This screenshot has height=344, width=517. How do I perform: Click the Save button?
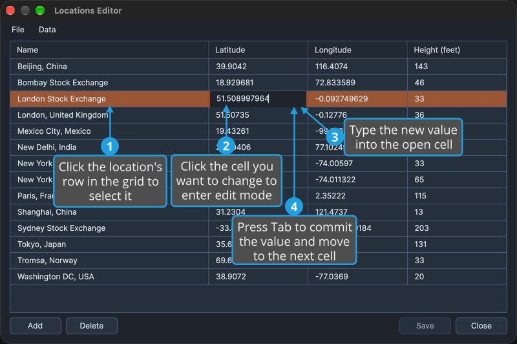[425, 326]
